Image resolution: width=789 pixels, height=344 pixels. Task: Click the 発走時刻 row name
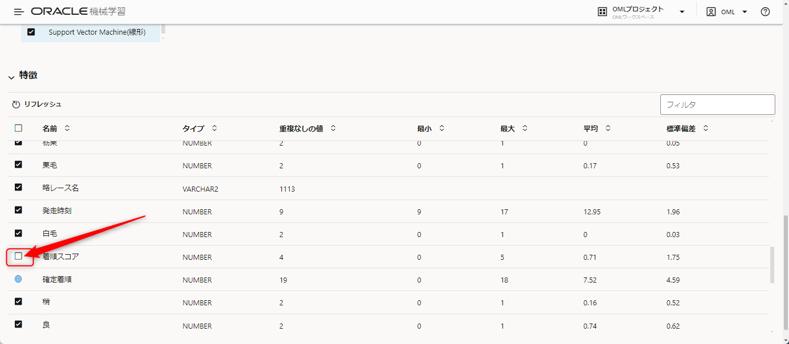click(x=57, y=211)
